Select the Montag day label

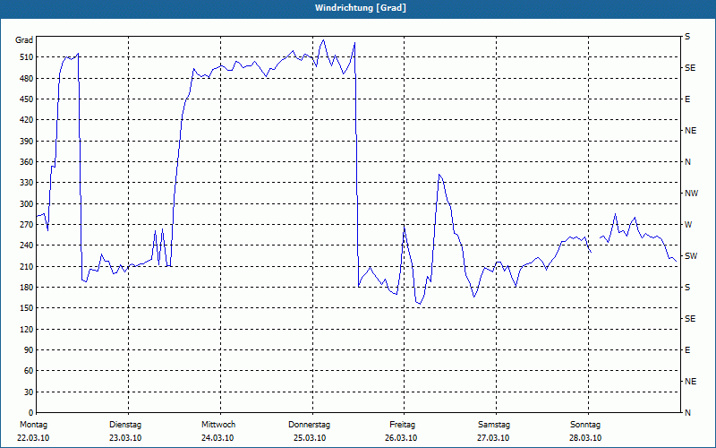coord(34,425)
